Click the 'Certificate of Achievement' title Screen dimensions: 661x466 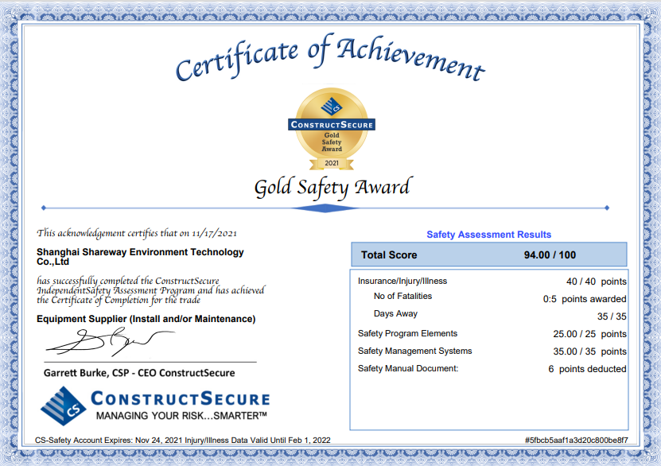[x=331, y=57]
